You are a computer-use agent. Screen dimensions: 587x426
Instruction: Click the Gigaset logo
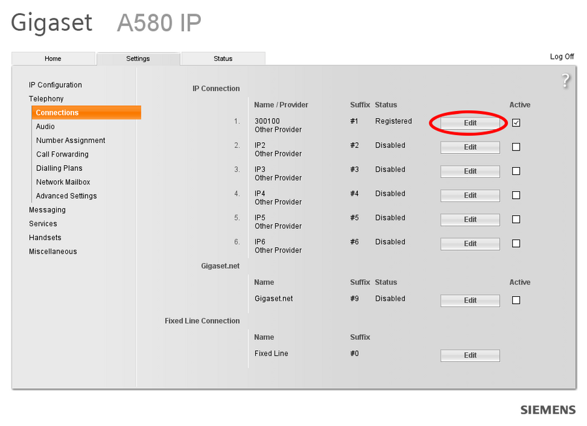click(x=51, y=23)
